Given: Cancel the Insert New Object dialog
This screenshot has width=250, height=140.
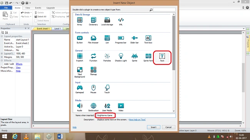Looking at the screenshot, I should pyautogui.click(x=168, y=127).
